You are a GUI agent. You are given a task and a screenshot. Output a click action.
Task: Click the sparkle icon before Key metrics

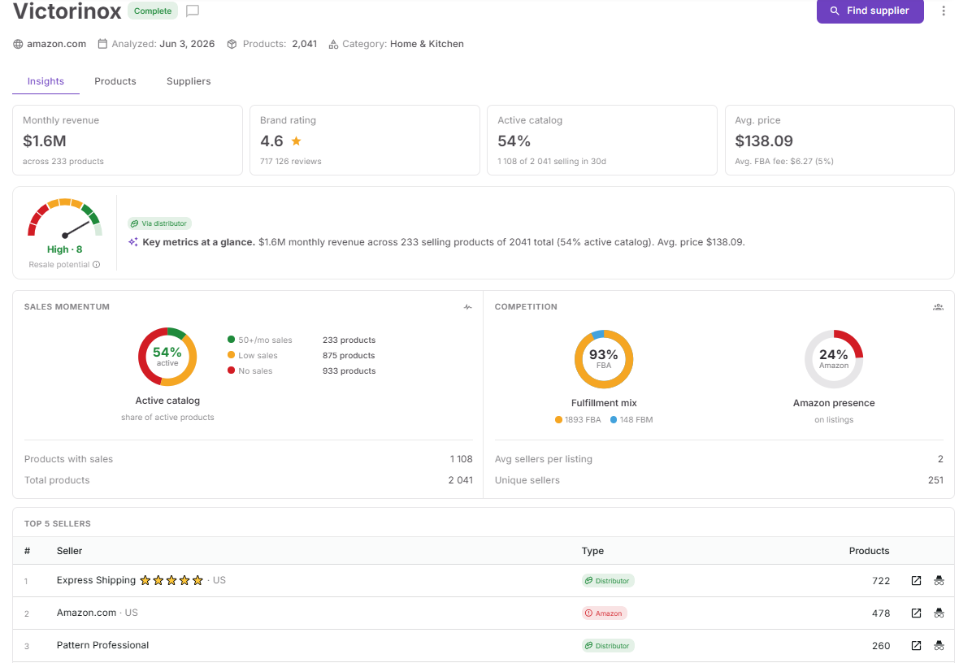point(132,242)
